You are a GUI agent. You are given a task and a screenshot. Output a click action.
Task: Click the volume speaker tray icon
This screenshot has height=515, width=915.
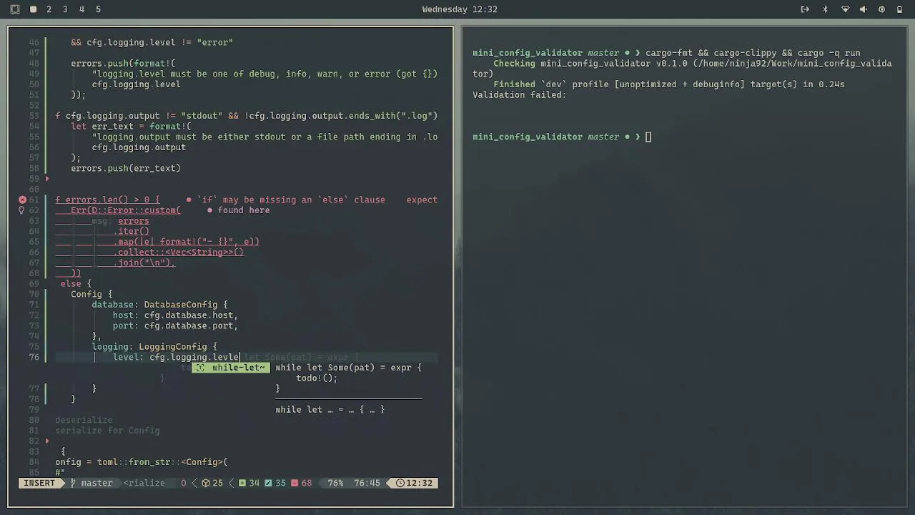[x=863, y=9]
